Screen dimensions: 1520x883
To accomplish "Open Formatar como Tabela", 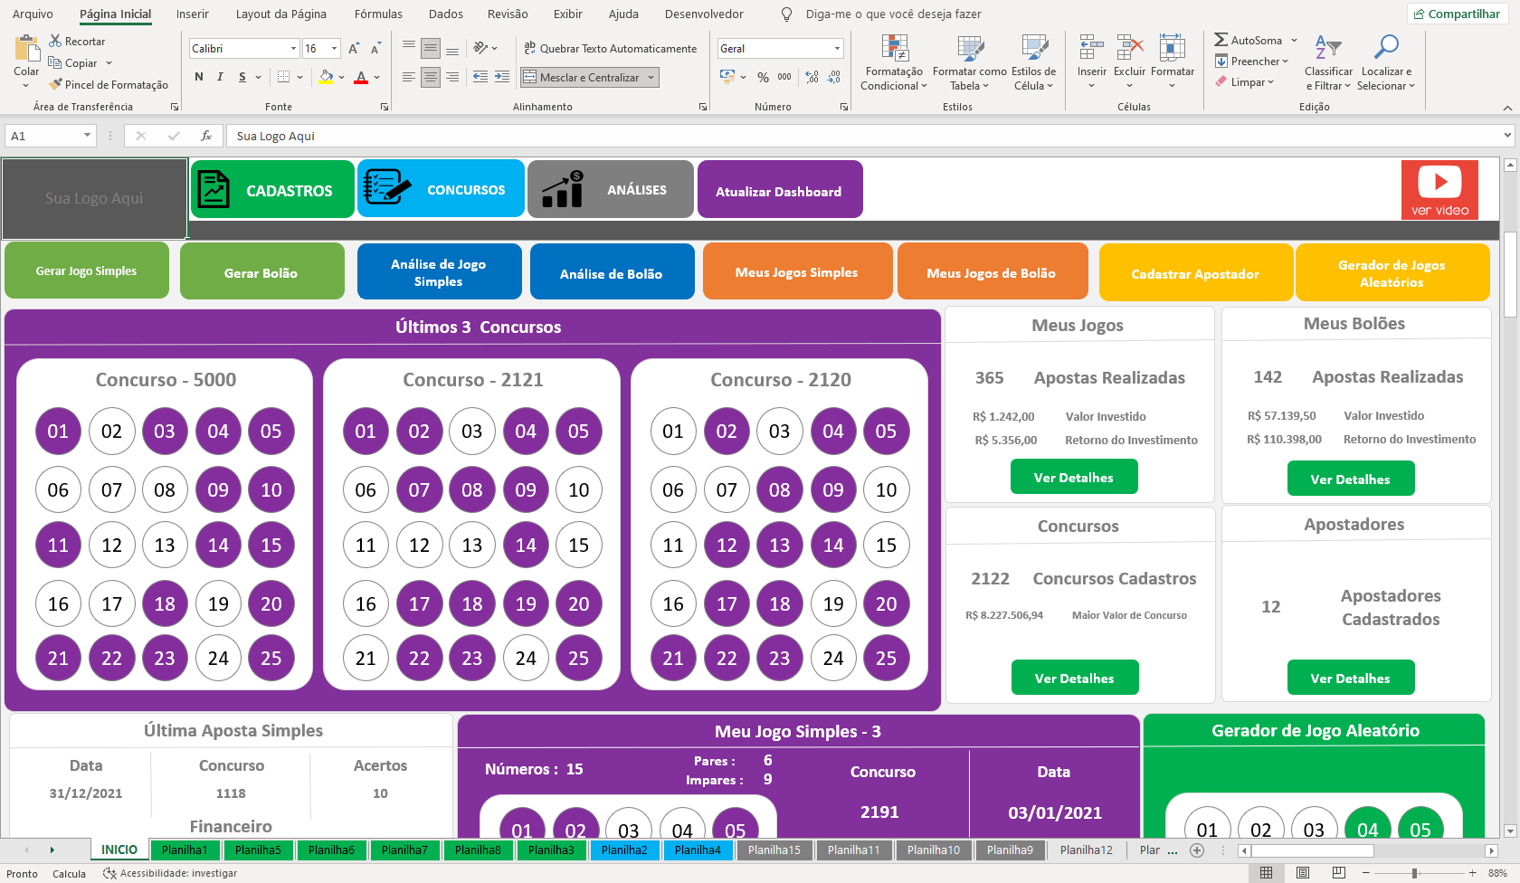I will tap(969, 63).
